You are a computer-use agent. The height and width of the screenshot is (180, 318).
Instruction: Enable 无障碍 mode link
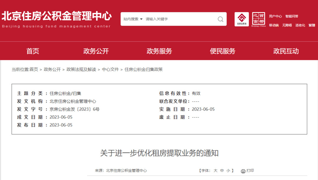point(287,25)
